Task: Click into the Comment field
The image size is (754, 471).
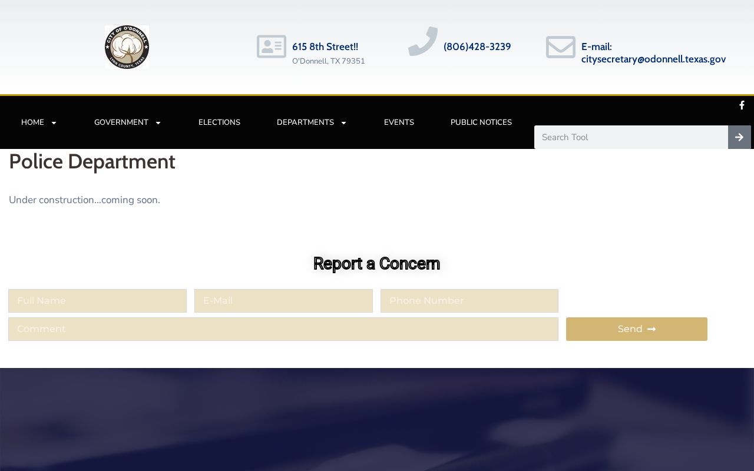Action: (283, 329)
